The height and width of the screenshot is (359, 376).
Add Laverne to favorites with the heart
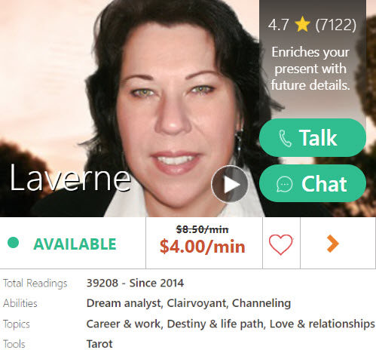click(x=281, y=244)
